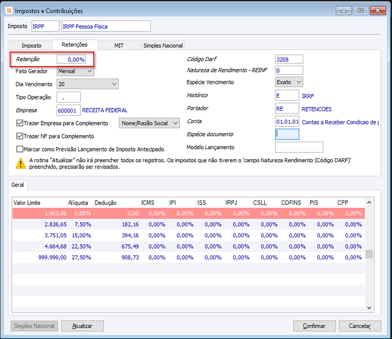Click the Alíquota column header
This screenshot has width=392, height=339.
pos(80,202)
